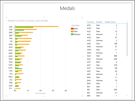
Task: Sort table by Gender column header
Action: (99, 22)
